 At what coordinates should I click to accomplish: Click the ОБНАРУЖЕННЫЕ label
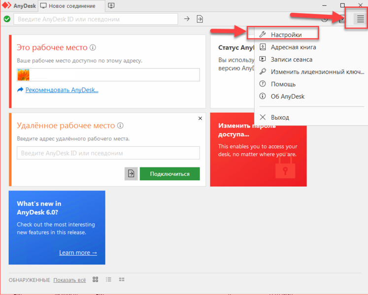point(30,280)
